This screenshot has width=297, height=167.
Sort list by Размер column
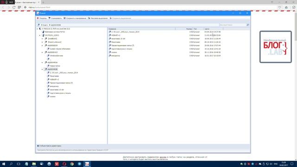click(184, 29)
